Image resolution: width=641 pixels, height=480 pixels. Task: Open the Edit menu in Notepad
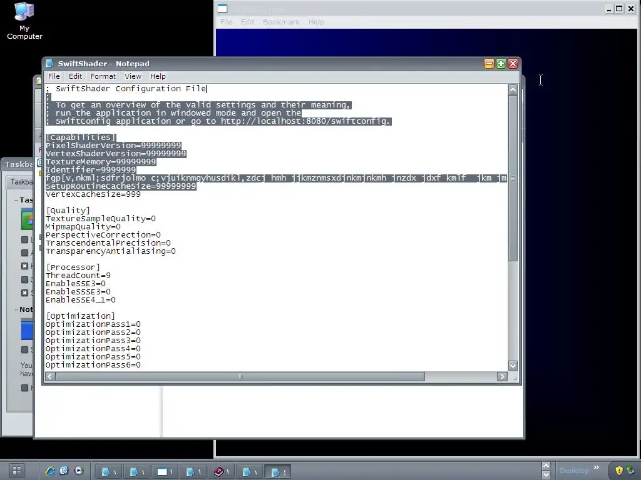(75, 76)
